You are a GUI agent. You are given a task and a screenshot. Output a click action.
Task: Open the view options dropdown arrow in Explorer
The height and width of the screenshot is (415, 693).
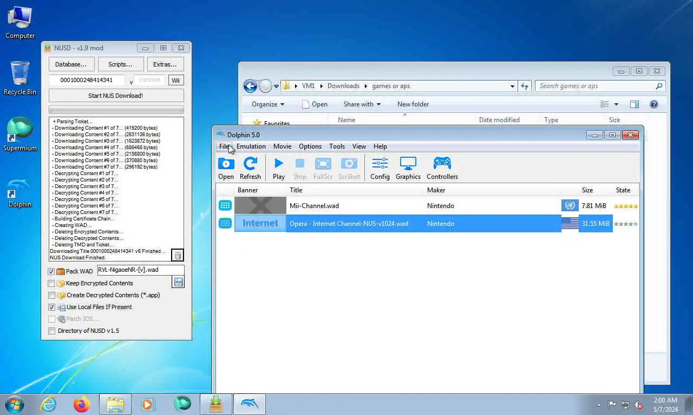tap(616, 104)
